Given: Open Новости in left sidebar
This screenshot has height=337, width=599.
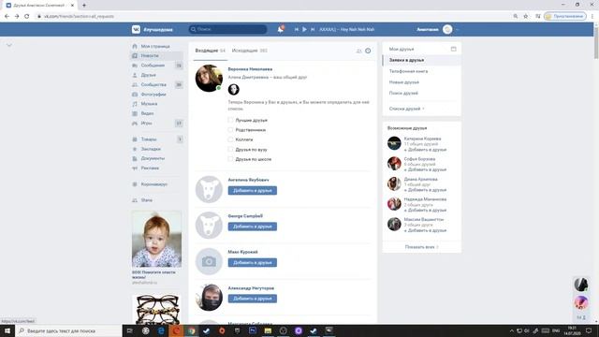Looking at the screenshot, I should pos(156,56).
